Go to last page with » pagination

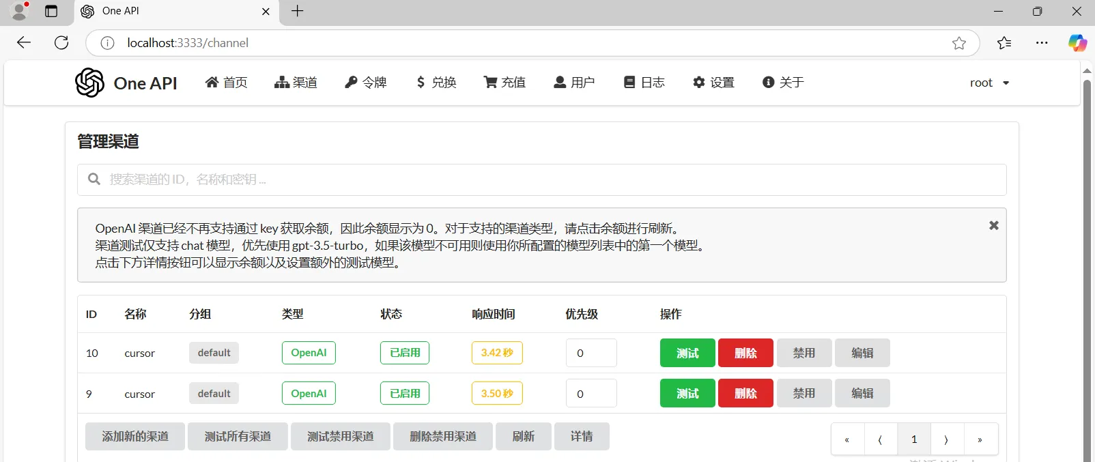click(980, 439)
